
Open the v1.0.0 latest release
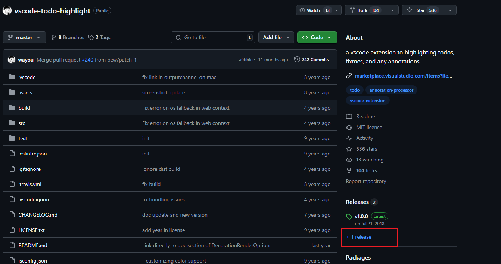point(361,216)
